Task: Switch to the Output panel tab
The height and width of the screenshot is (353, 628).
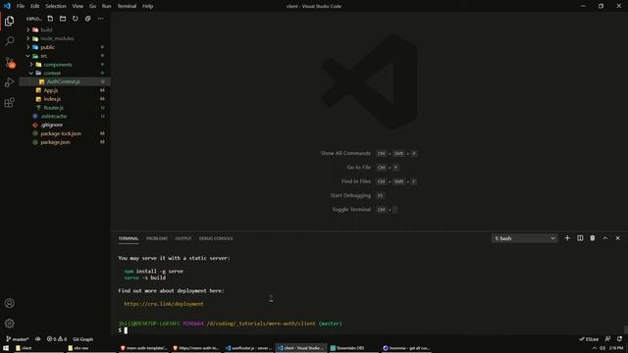Action: click(x=183, y=238)
